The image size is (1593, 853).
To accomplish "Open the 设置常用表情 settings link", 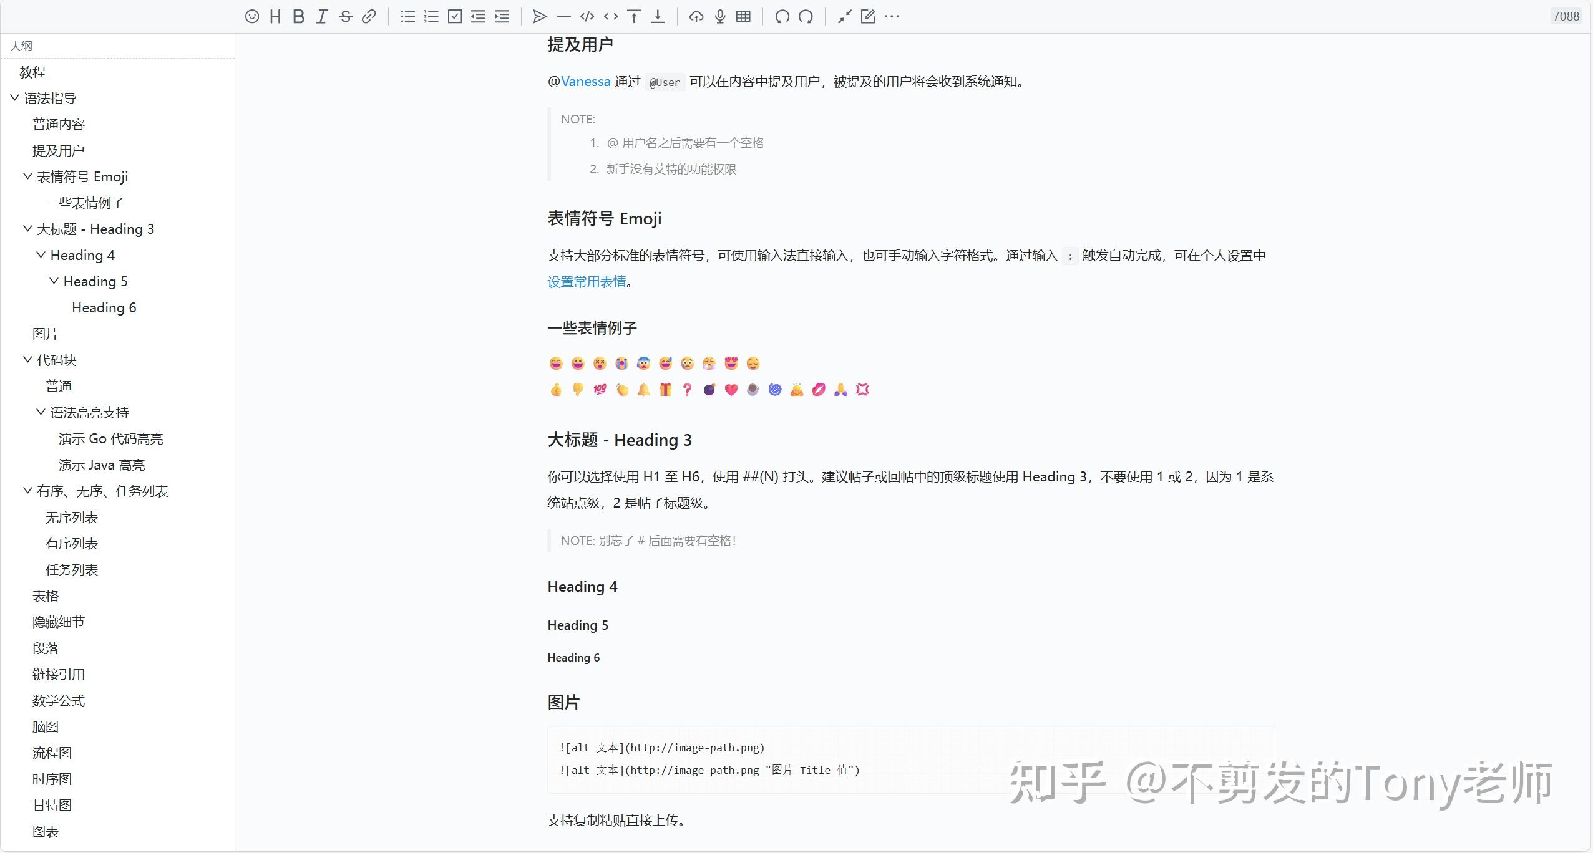I will pos(587,282).
